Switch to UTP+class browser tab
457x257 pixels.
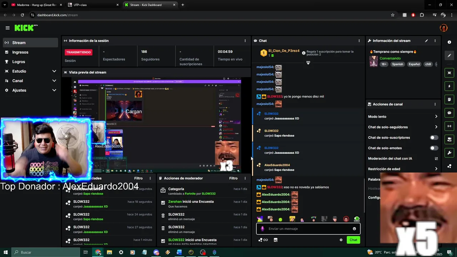click(x=94, y=5)
